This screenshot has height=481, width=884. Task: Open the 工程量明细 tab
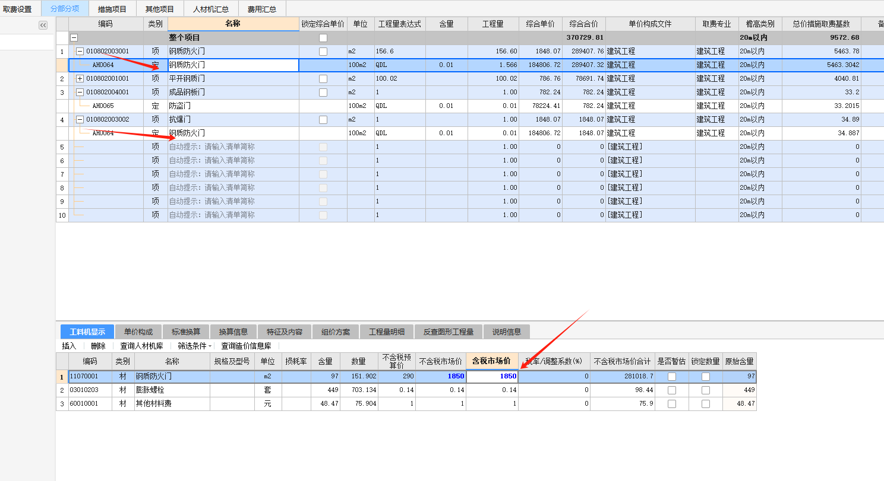[387, 332]
